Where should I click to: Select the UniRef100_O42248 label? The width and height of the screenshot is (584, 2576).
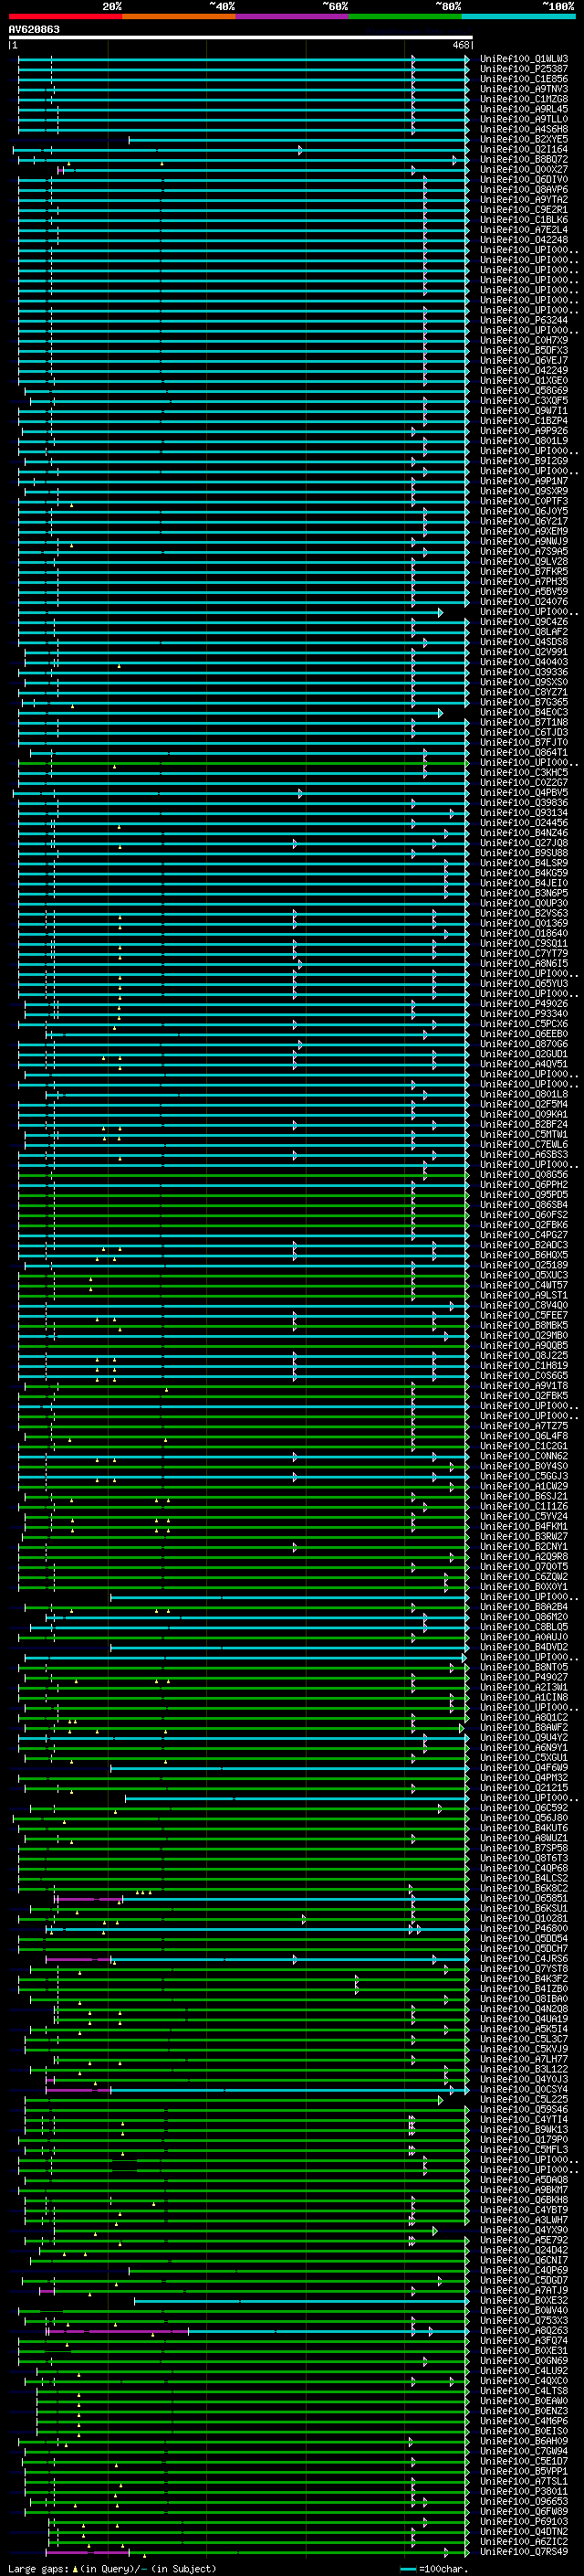pyautogui.click(x=524, y=240)
